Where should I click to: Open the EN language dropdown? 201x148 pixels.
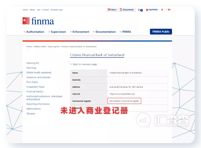(168, 10)
